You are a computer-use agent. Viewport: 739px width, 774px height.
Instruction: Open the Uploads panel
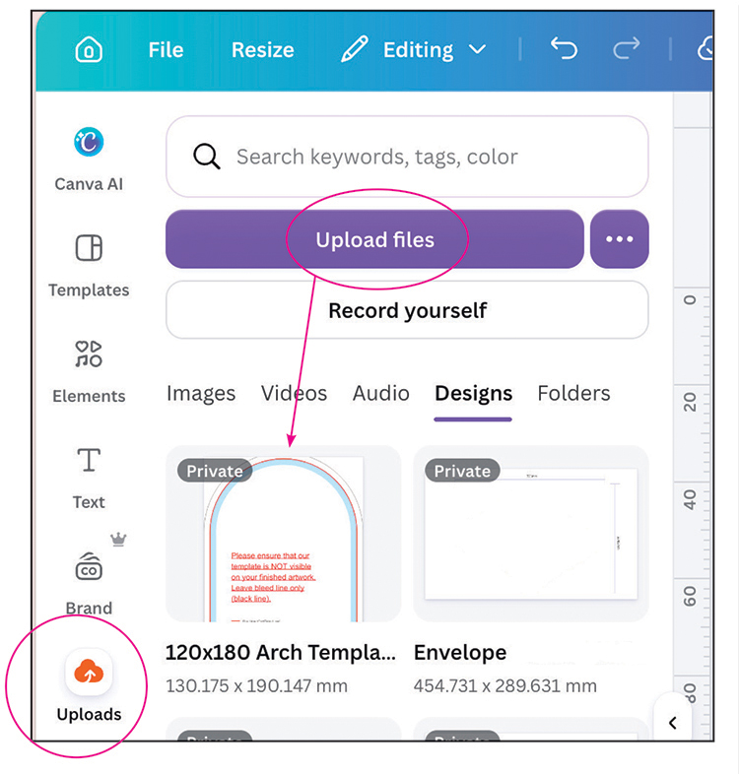tap(89, 686)
